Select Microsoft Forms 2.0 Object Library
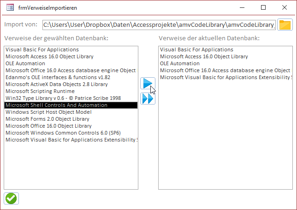Screen dimensions: 297x210 (x=48, y=119)
